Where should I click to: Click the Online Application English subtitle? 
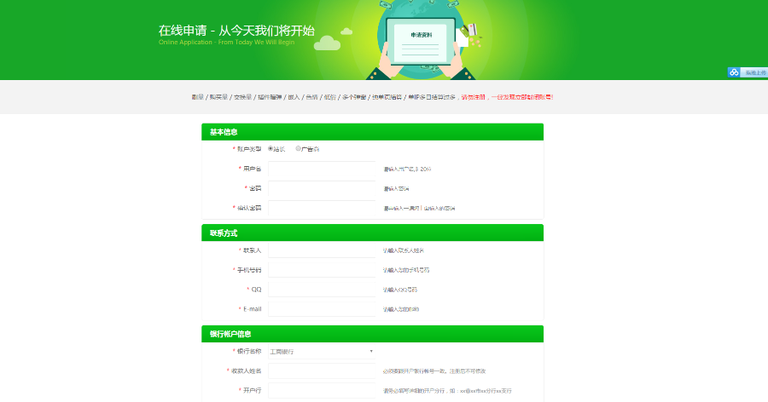226,43
